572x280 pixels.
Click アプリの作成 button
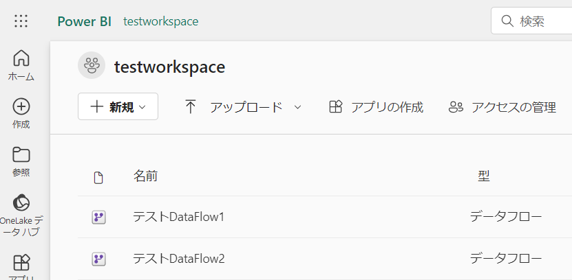pyautogui.click(x=376, y=107)
